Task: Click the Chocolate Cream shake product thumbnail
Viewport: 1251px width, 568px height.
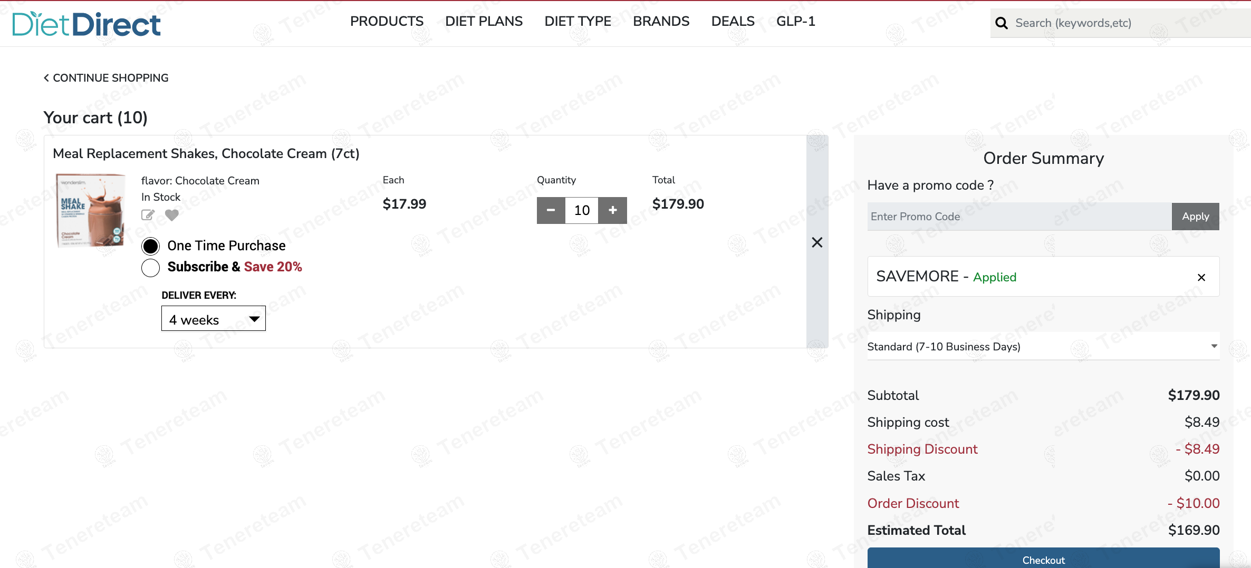Action: click(91, 210)
